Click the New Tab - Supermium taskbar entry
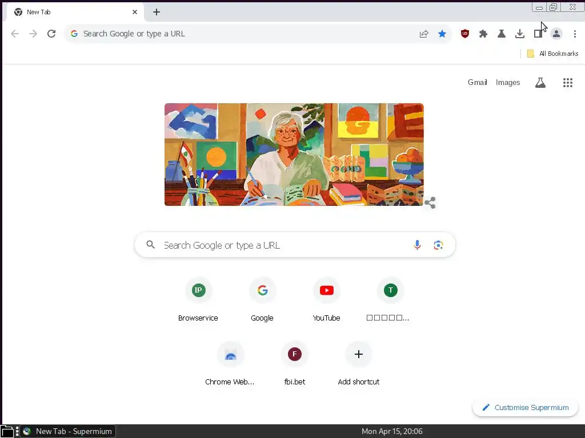 click(68, 431)
